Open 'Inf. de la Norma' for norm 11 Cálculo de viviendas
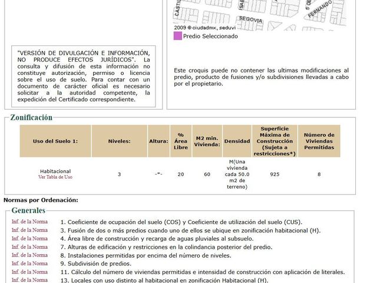377x283 pixels. [29, 272]
